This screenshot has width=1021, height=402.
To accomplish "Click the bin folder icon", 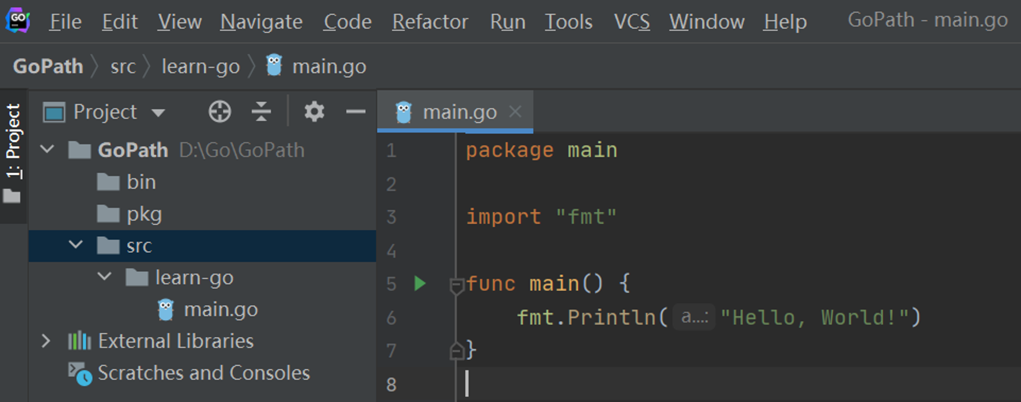I will [108, 181].
